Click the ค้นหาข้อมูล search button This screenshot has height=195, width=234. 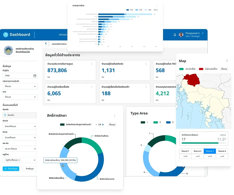11,169
